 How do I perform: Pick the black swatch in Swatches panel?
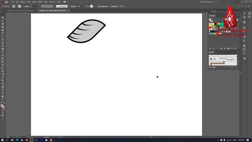(x=215, y=24)
